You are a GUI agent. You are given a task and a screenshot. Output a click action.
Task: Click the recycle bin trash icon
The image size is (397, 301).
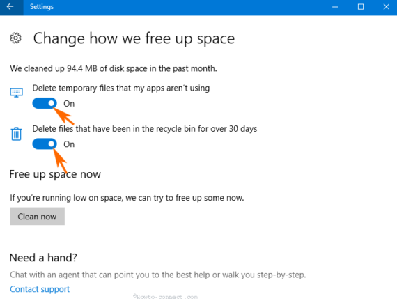click(16, 134)
